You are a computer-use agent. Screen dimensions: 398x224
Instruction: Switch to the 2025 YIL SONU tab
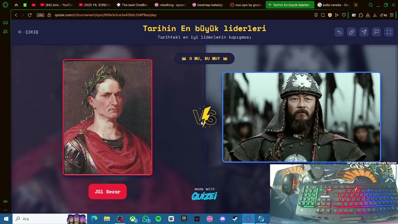(95, 5)
